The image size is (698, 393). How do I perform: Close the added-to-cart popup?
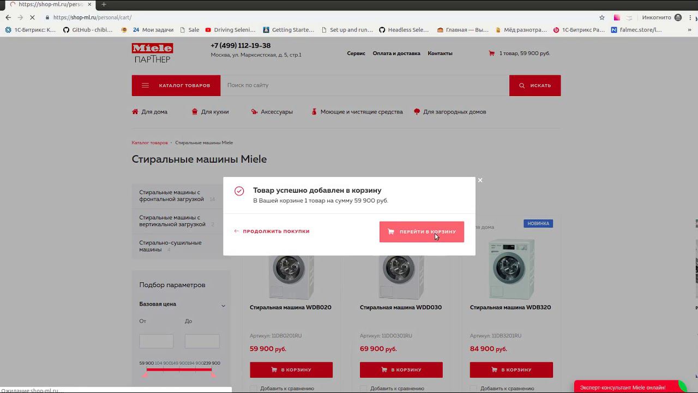(x=480, y=180)
